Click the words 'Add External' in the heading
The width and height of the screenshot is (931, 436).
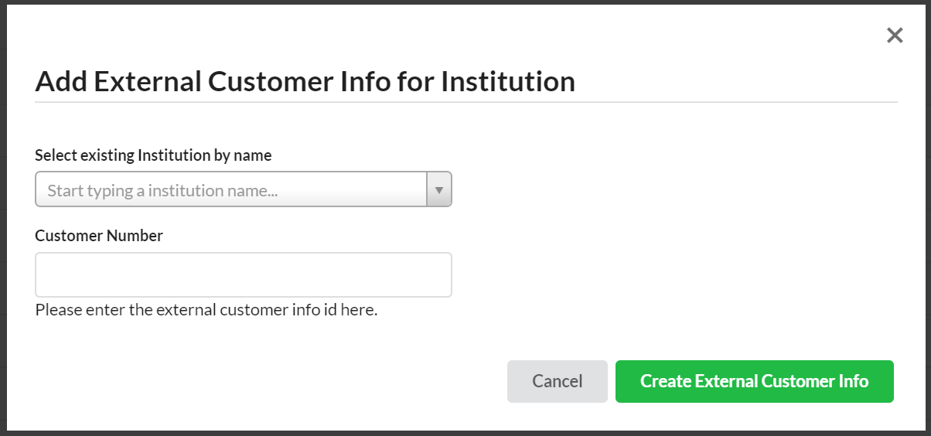pos(118,81)
